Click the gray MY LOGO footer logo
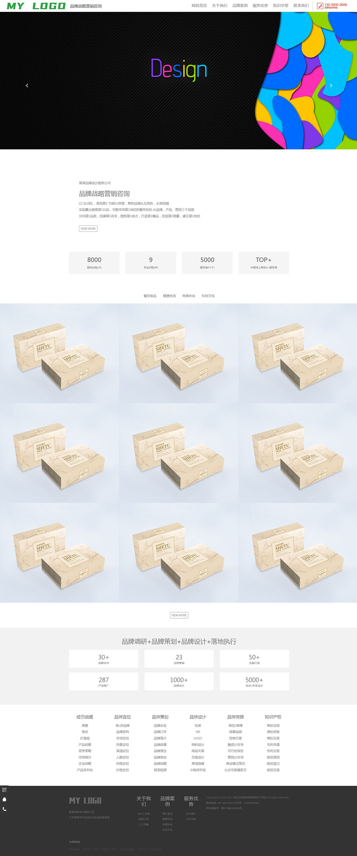This screenshot has width=357, height=856. coord(85,801)
